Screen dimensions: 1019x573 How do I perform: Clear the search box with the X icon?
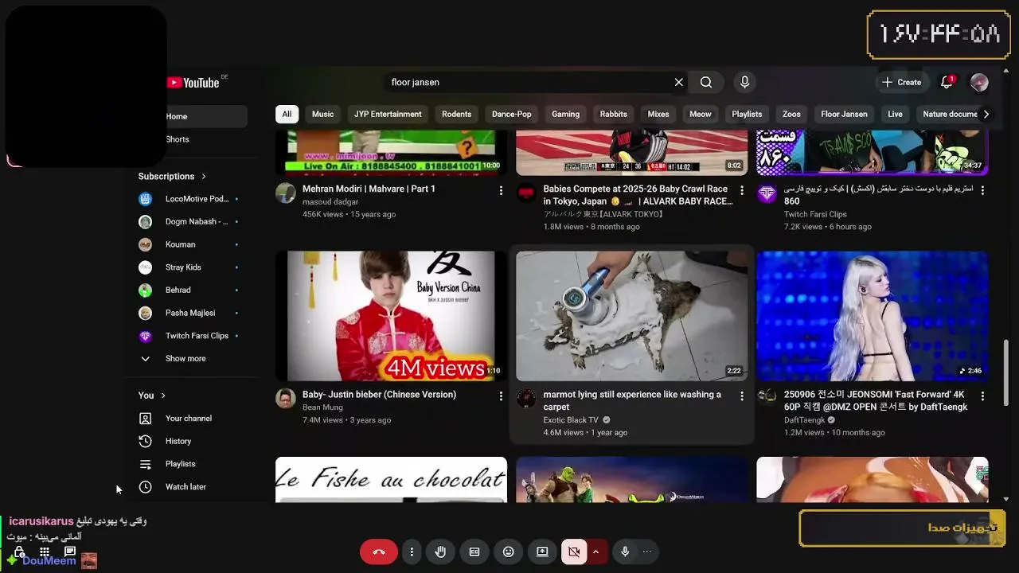click(679, 82)
